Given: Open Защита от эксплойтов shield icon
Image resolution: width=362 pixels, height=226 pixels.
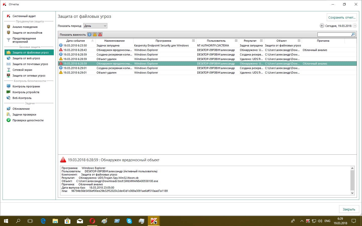Looking at the screenshot, I should [9, 32].
